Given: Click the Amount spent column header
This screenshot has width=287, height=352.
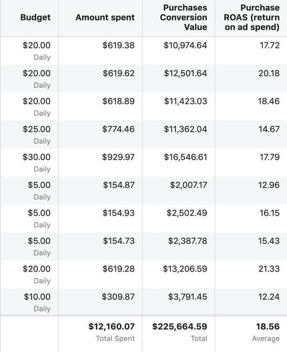Looking at the screenshot, I should [105, 18].
